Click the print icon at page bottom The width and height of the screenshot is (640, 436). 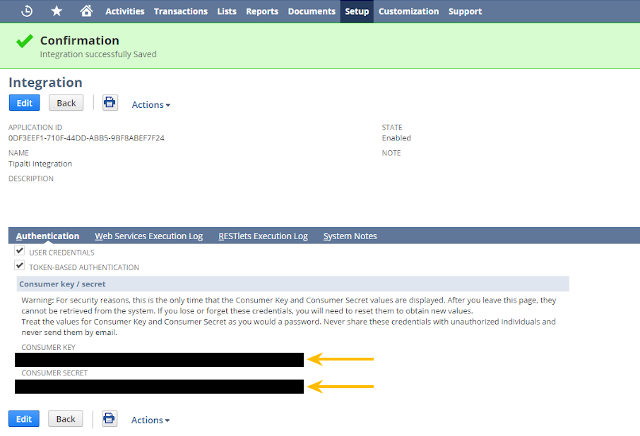coord(109,418)
